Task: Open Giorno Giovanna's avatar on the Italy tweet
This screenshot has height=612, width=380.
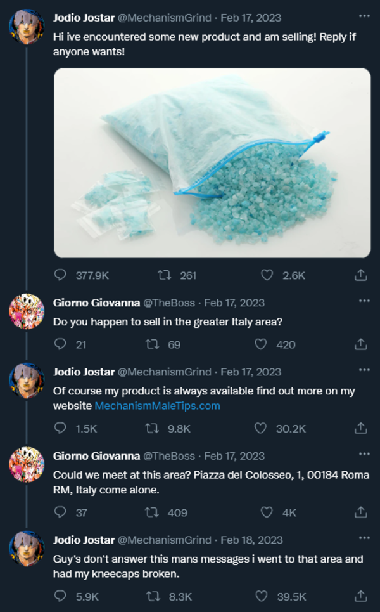Action: pos(26,312)
